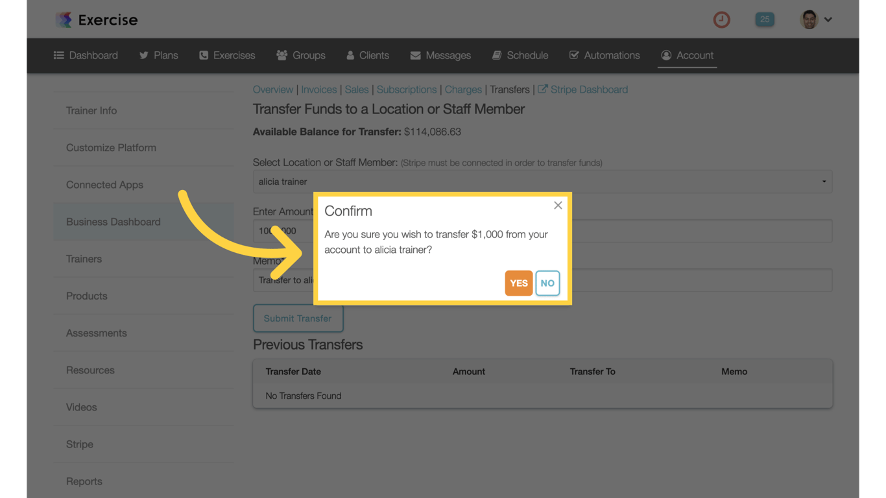Open the Exercises nav item

tap(227, 55)
